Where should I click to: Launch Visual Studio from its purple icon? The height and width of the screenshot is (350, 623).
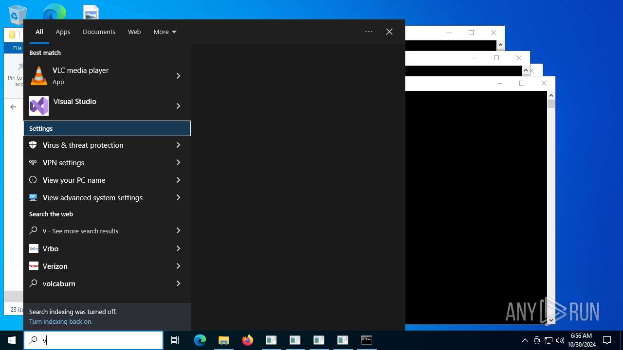click(39, 106)
